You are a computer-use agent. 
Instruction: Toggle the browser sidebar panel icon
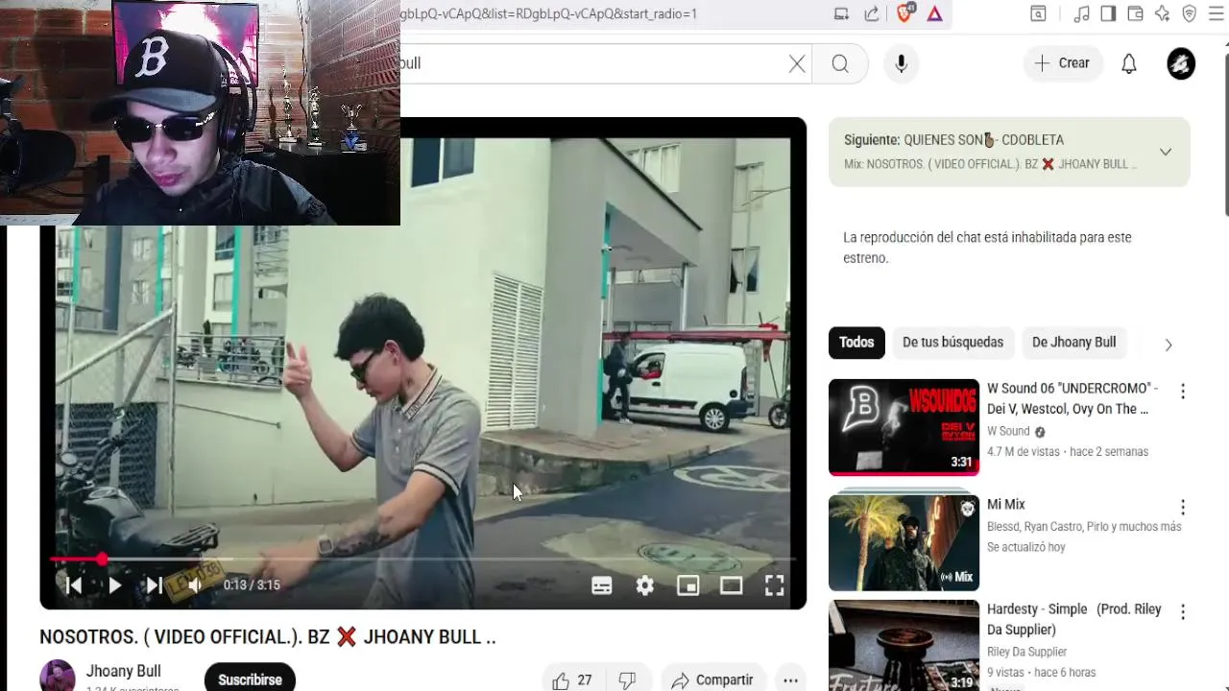click(1108, 13)
